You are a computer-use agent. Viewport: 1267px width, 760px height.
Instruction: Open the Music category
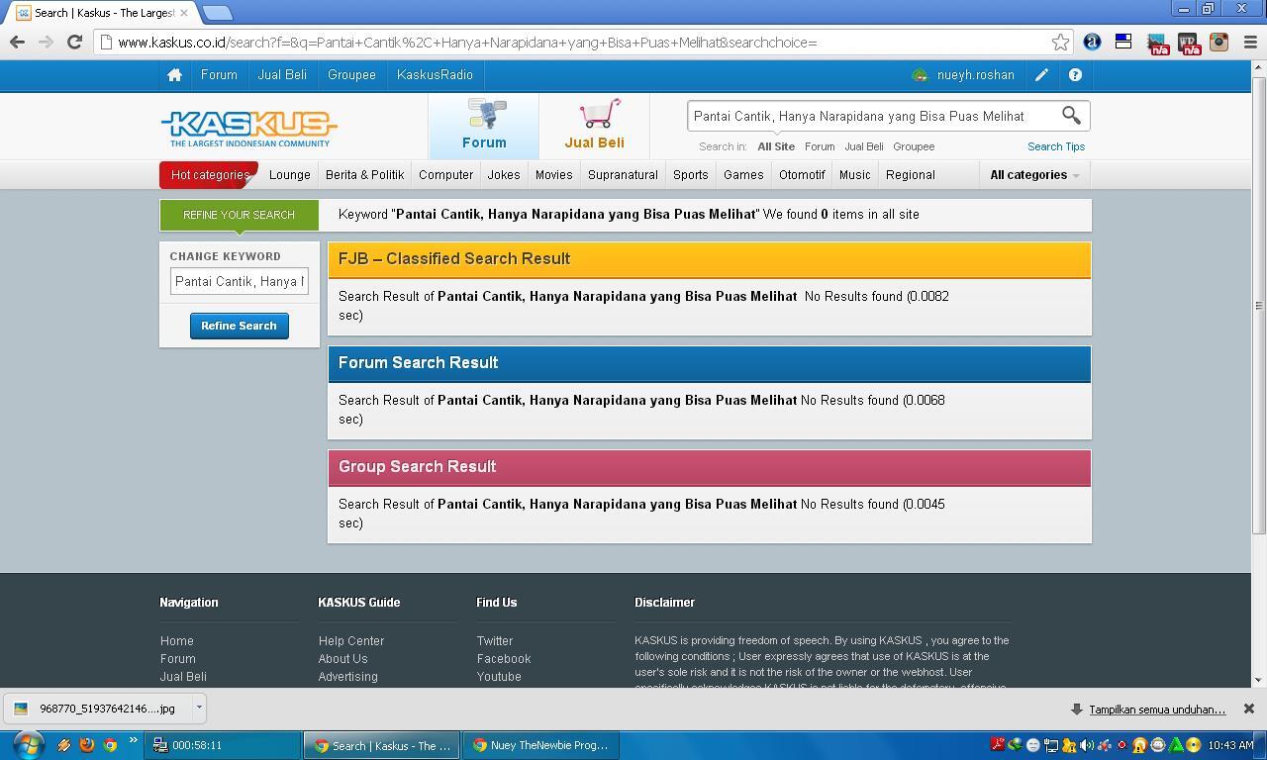(x=854, y=175)
